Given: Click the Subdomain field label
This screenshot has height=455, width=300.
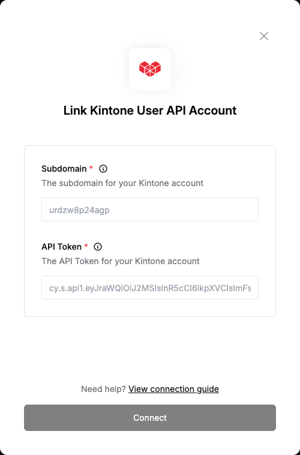Looking at the screenshot, I should click(64, 169).
